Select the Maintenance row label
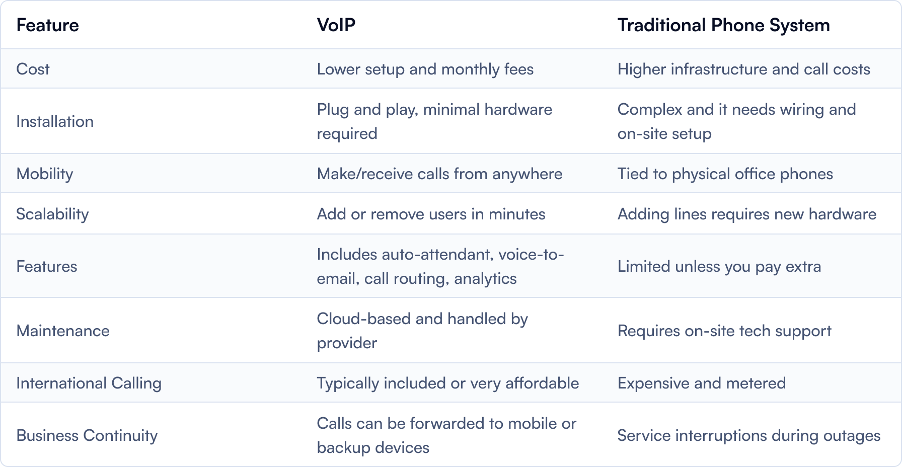This screenshot has height=467, width=902. point(63,331)
